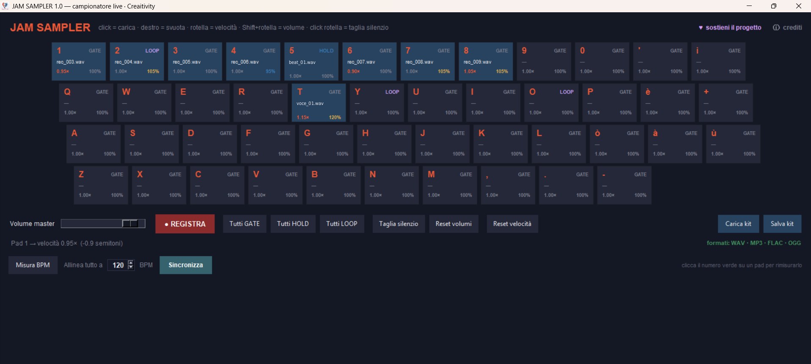Decrease BPM with the stepper down arrow
Viewport: 811px width, 364px height.
[131, 267]
